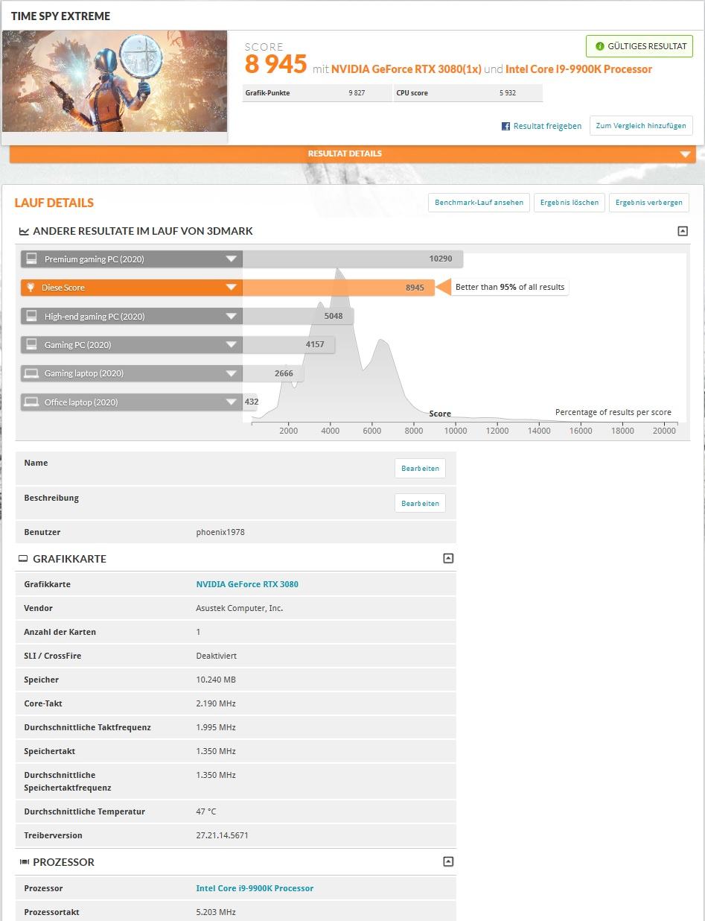Click the laptop icon of Gaming laptop (2020)

31,373
